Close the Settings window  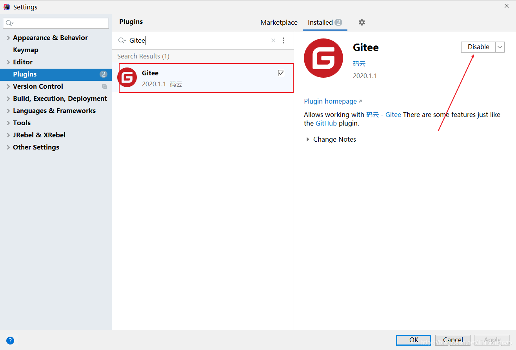point(507,6)
